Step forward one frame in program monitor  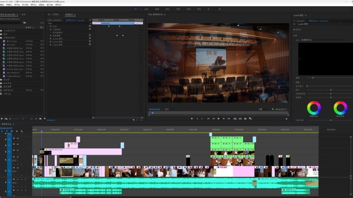coord(223,119)
